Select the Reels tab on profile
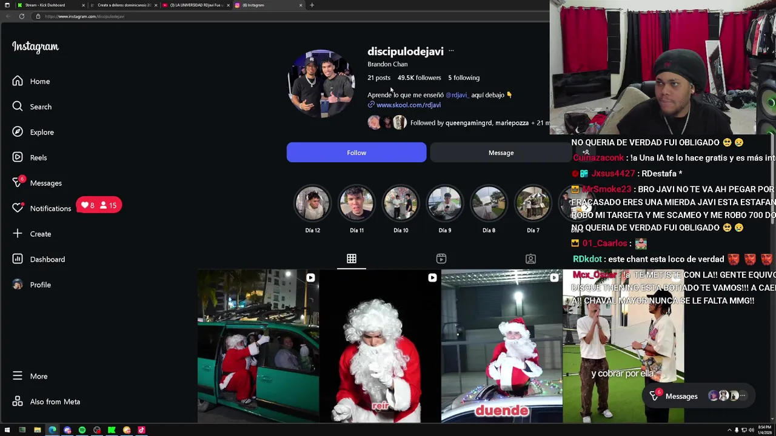Image resolution: width=776 pixels, height=436 pixels. (x=441, y=259)
